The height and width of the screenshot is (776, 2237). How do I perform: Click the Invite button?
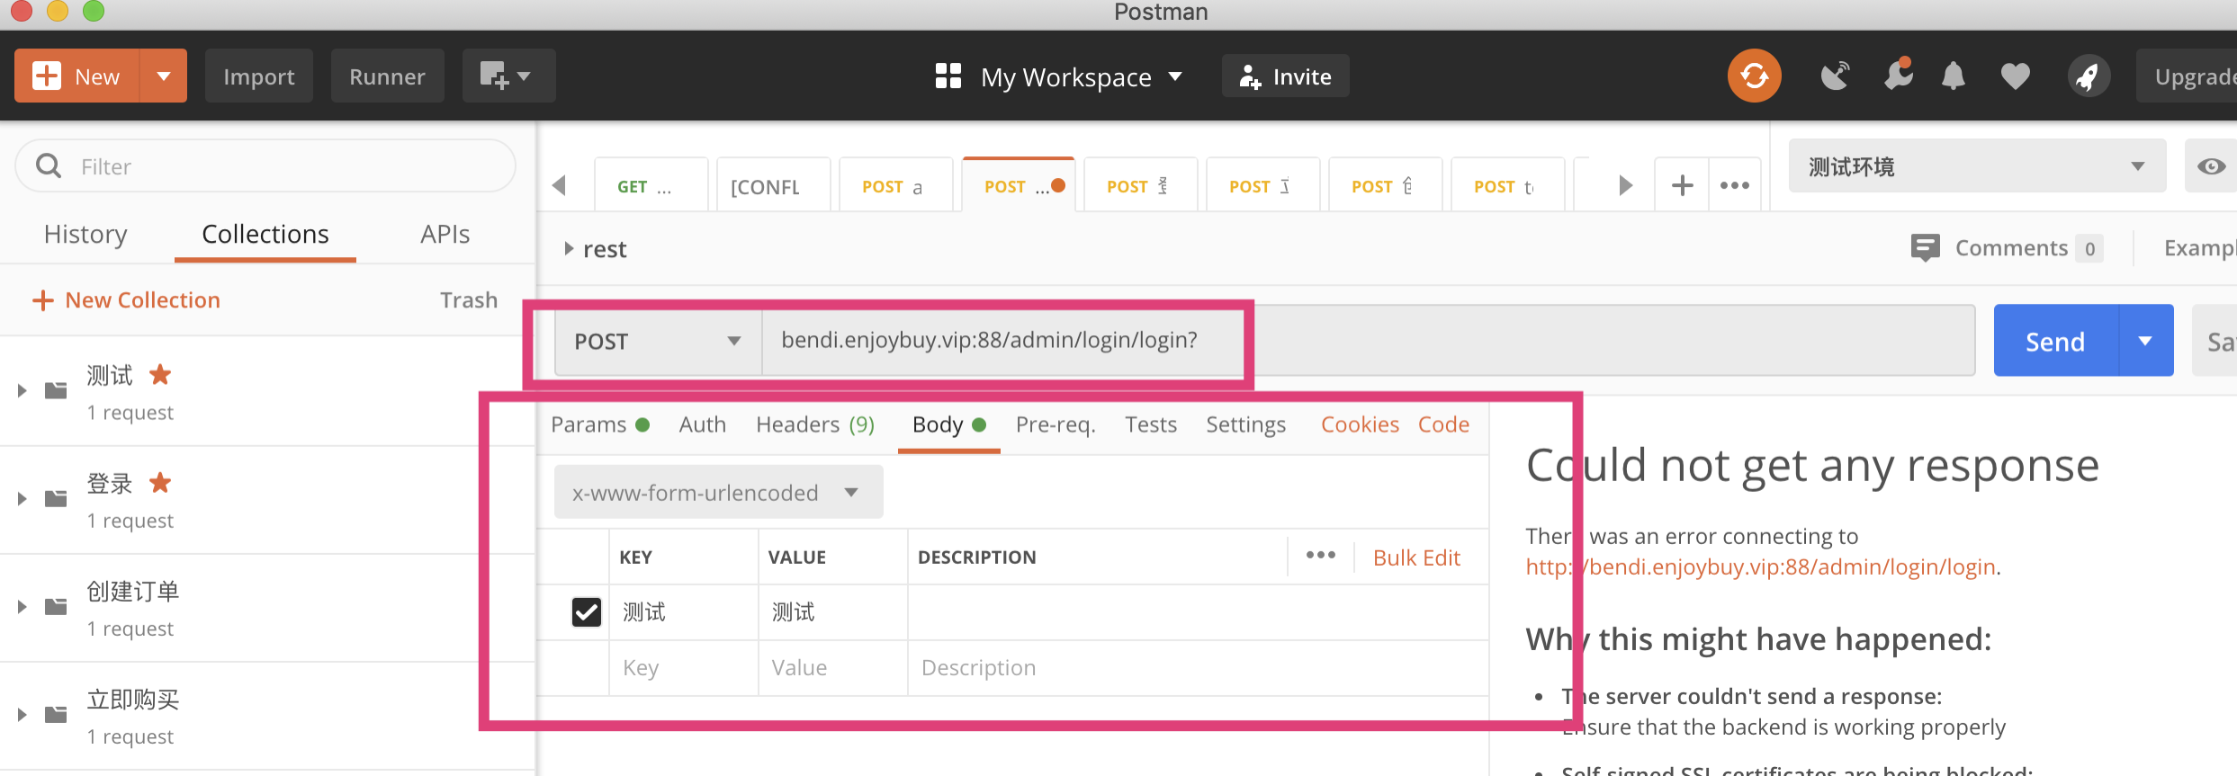pyautogui.click(x=1285, y=76)
